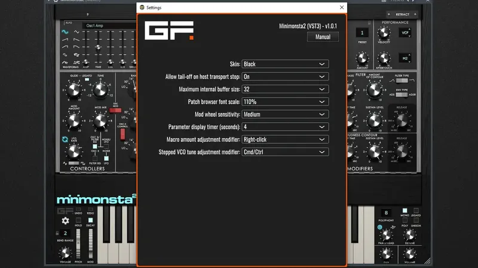Screen dimensions: 478x268
Task: Open Patch browser font scale dropdown
Action: pos(285,102)
